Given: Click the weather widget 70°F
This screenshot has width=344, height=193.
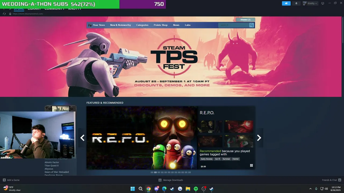Looking at the screenshot, I should (x=12, y=188).
